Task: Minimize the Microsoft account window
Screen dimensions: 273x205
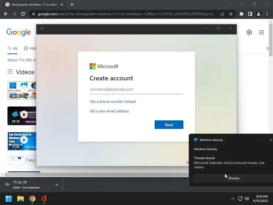Action: 206,28
